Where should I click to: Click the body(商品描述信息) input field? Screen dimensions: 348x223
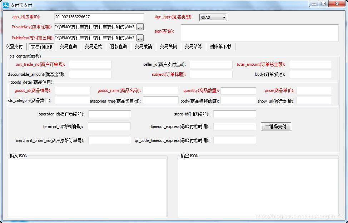(238, 100)
